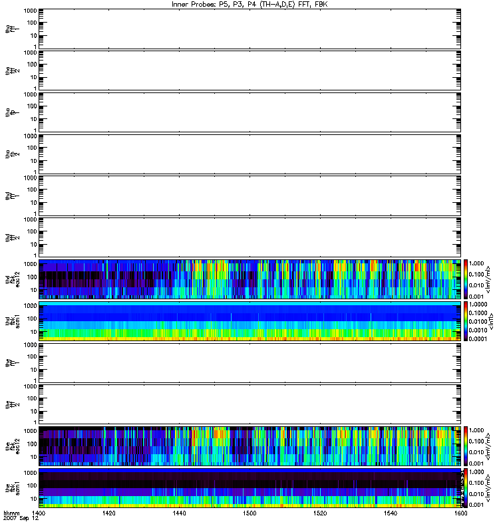Click the '1420' time axis label
This screenshot has width=499, height=532.
point(108,513)
